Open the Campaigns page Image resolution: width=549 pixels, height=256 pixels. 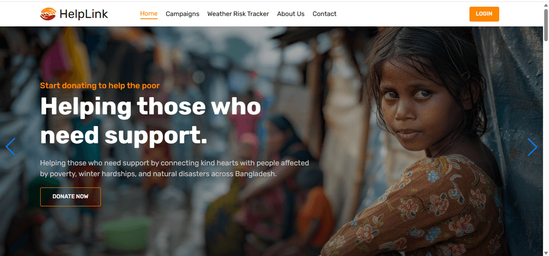(x=182, y=14)
